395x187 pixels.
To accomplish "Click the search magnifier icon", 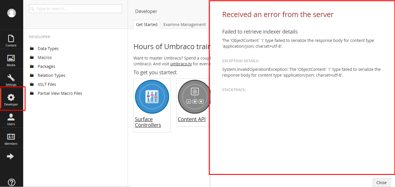I will [32, 9].
